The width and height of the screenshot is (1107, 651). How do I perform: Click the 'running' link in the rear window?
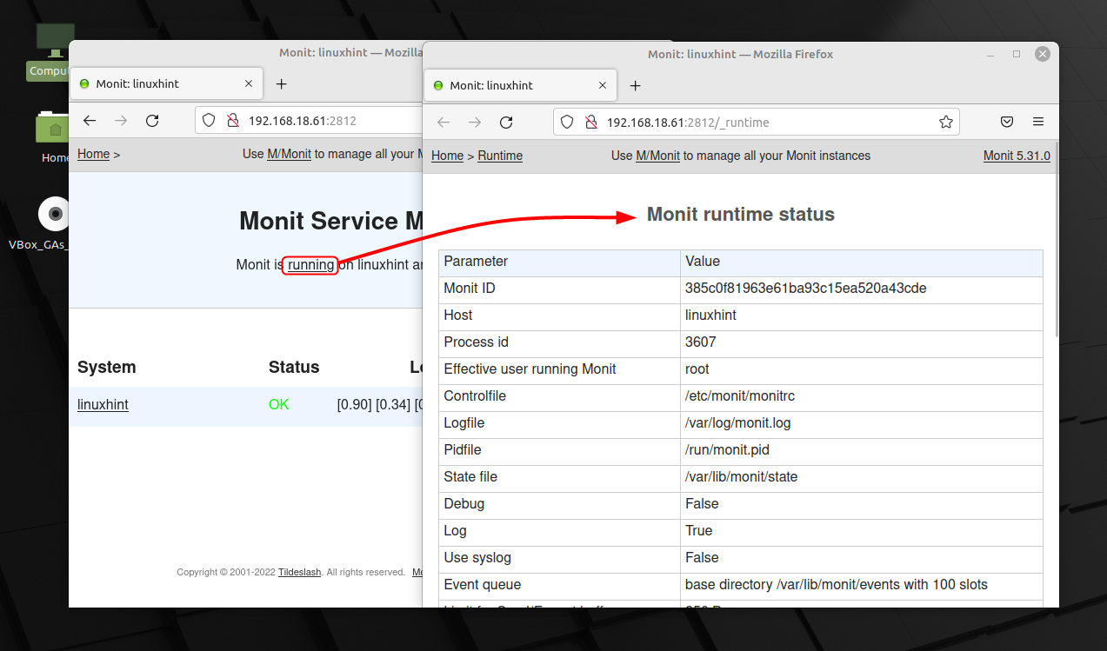coord(310,264)
